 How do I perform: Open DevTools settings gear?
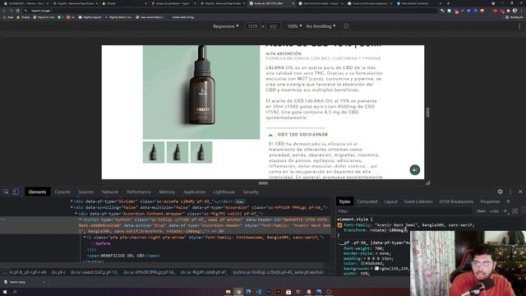coord(501,192)
